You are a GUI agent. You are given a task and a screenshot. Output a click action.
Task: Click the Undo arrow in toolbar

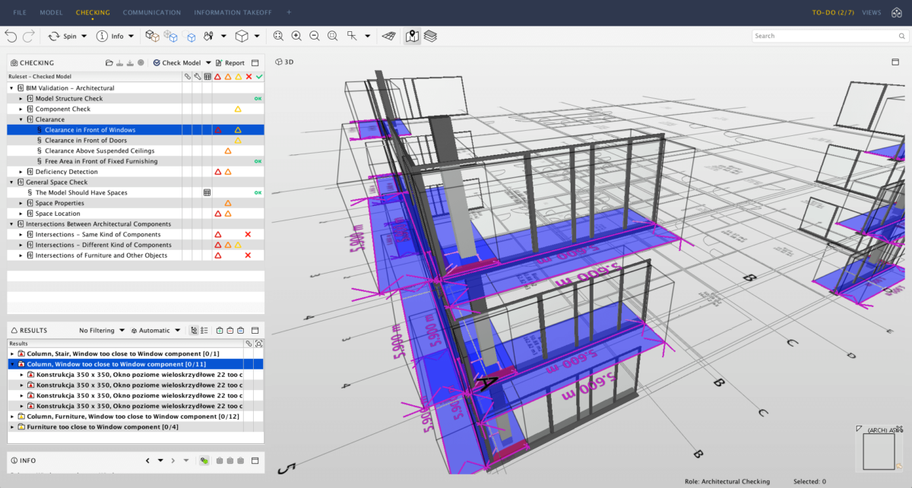(x=11, y=36)
